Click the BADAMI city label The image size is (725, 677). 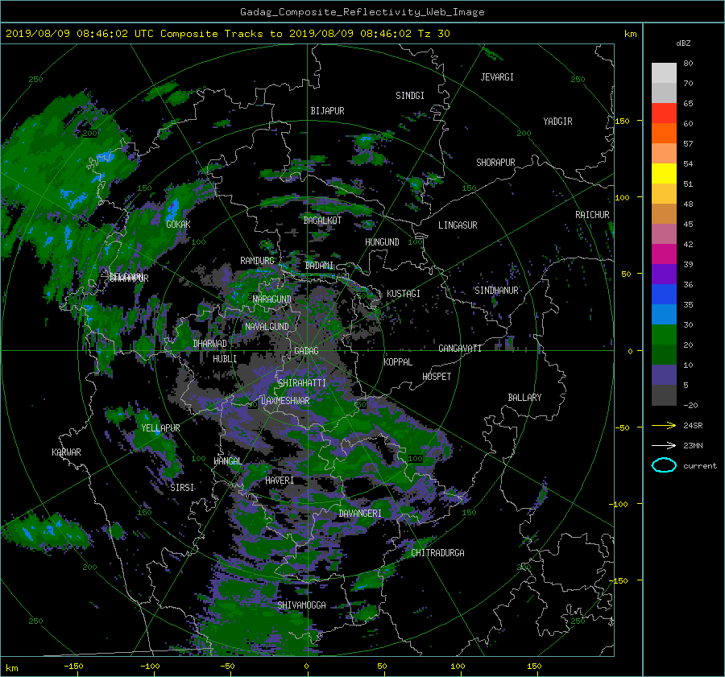click(x=319, y=266)
